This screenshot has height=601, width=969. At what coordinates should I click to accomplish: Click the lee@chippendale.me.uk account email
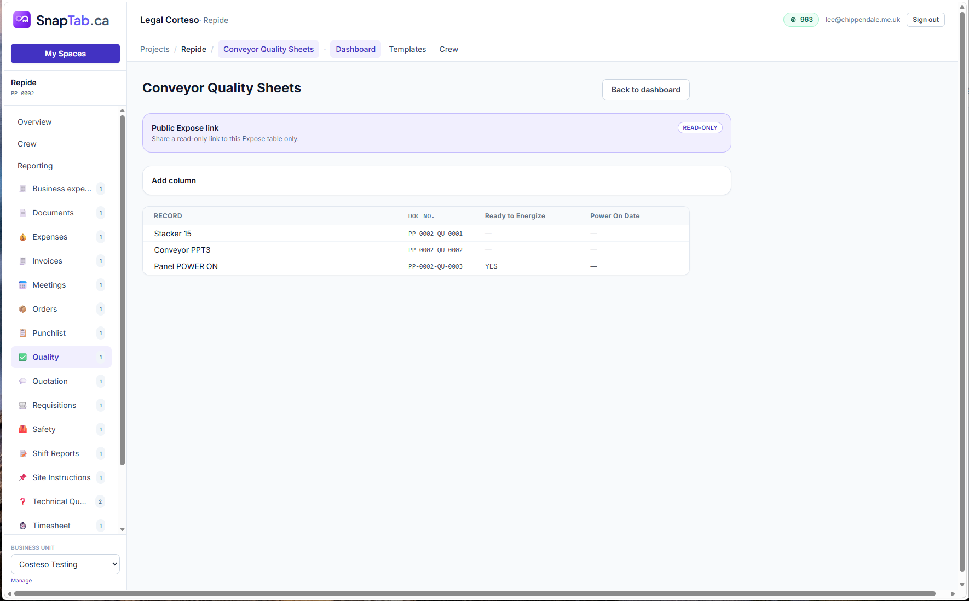click(x=862, y=20)
